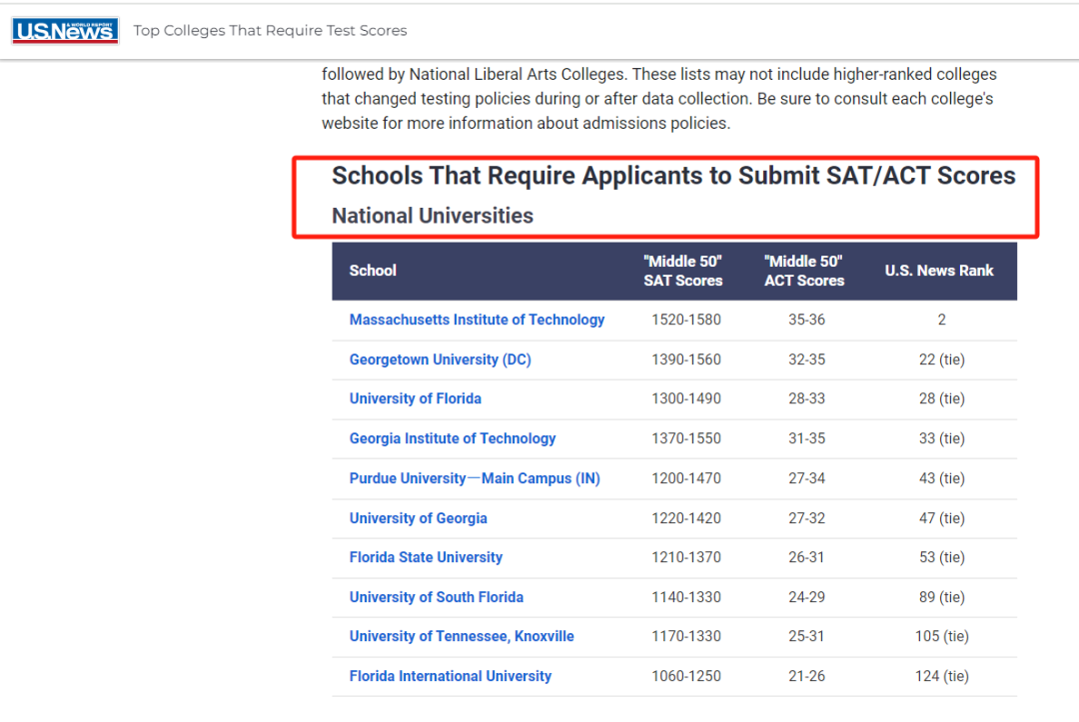Open the Georgia Institute of Technology link
Viewport: 1079px width, 722px height.
(x=453, y=438)
